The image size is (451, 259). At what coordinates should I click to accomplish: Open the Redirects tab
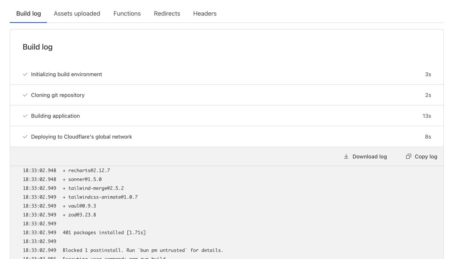tap(167, 14)
